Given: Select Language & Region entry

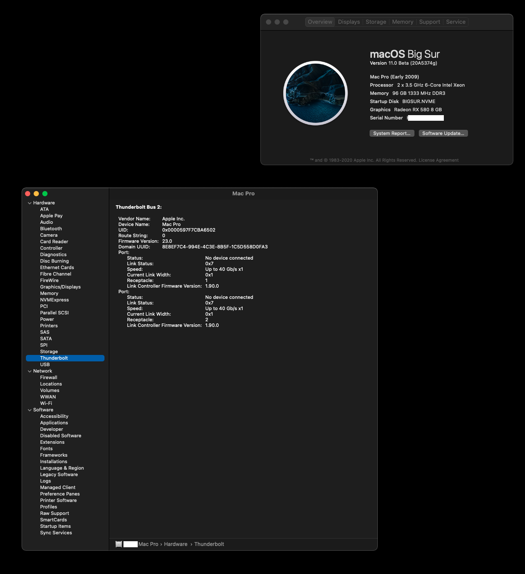Looking at the screenshot, I should (62, 468).
